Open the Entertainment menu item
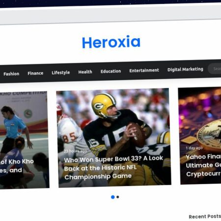Image resolution: width=221 pixels, height=221 pixels. click(144, 70)
